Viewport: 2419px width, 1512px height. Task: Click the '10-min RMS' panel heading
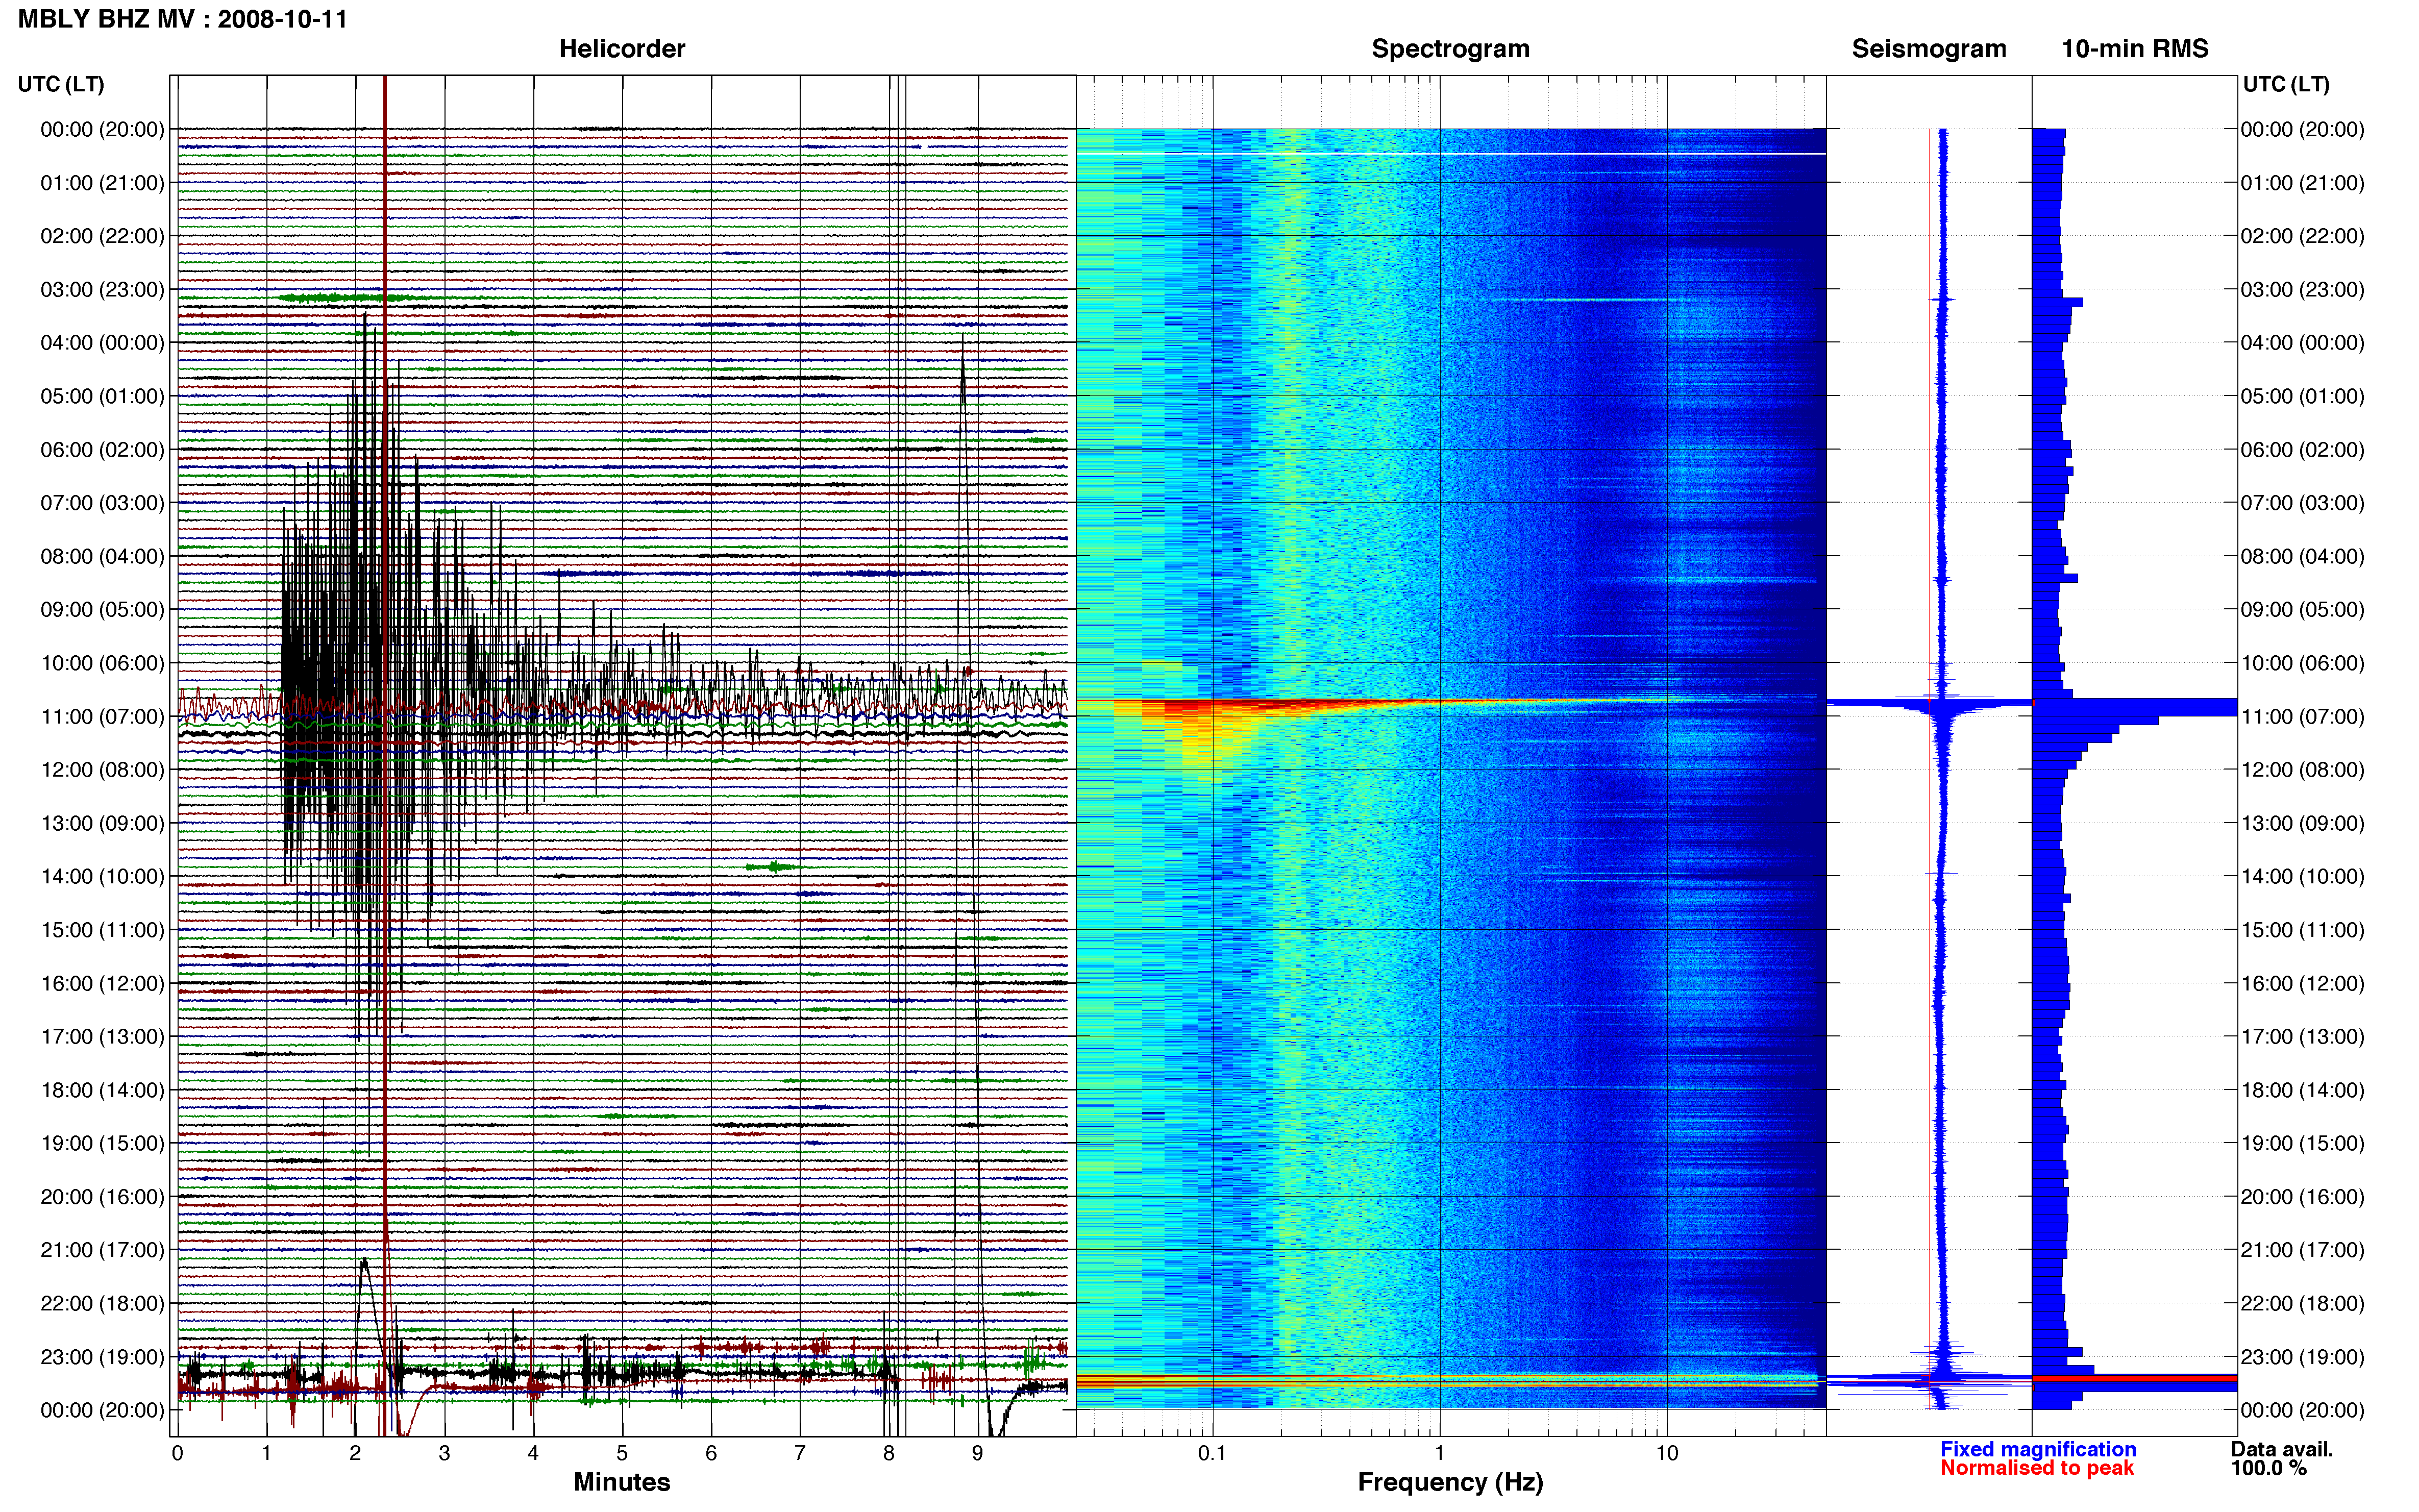click(x=2135, y=49)
